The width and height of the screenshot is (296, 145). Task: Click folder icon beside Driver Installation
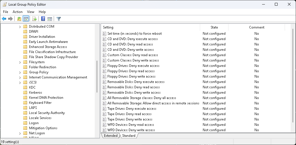25,37
